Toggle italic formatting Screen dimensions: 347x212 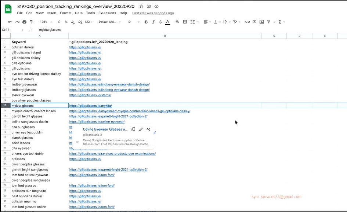[153, 22]
